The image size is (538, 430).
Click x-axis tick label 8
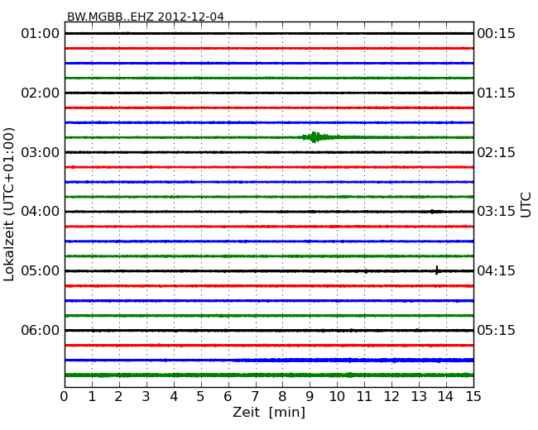pyautogui.click(x=282, y=397)
